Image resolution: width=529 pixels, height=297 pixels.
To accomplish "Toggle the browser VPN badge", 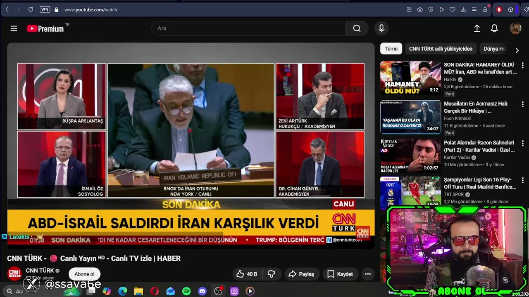I will (45, 9).
